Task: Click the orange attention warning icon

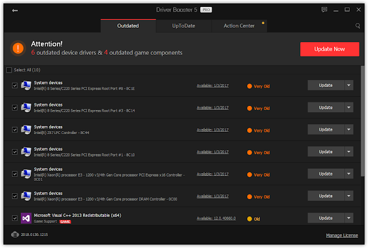Action: [18, 48]
